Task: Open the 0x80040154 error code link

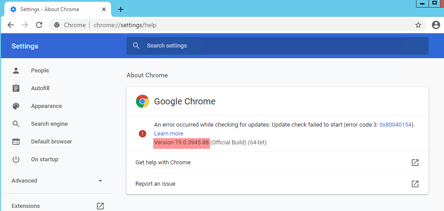Action: (395, 125)
